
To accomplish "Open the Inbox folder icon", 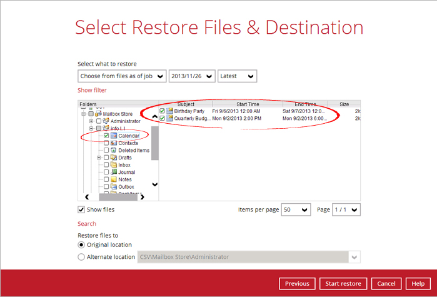I will tap(114, 165).
